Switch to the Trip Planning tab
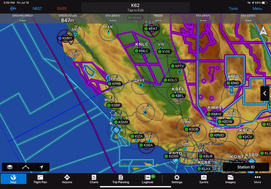 (121, 179)
